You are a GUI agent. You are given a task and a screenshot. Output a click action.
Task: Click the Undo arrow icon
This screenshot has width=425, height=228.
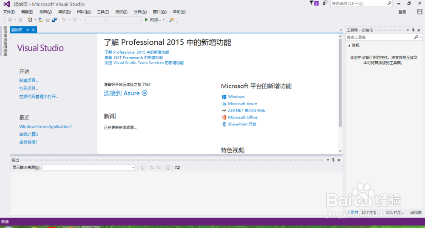[x=64, y=20]
